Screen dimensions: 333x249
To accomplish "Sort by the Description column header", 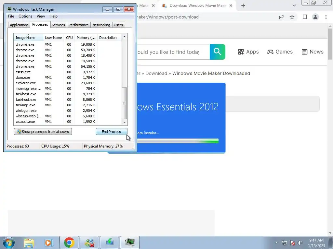I will [109, 38].
